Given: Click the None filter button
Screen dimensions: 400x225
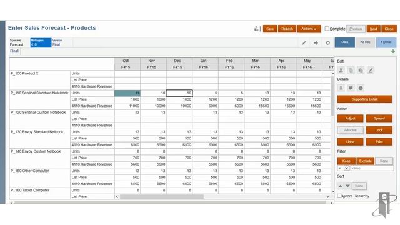Looking at the screenshot, I should coord(384,161).
